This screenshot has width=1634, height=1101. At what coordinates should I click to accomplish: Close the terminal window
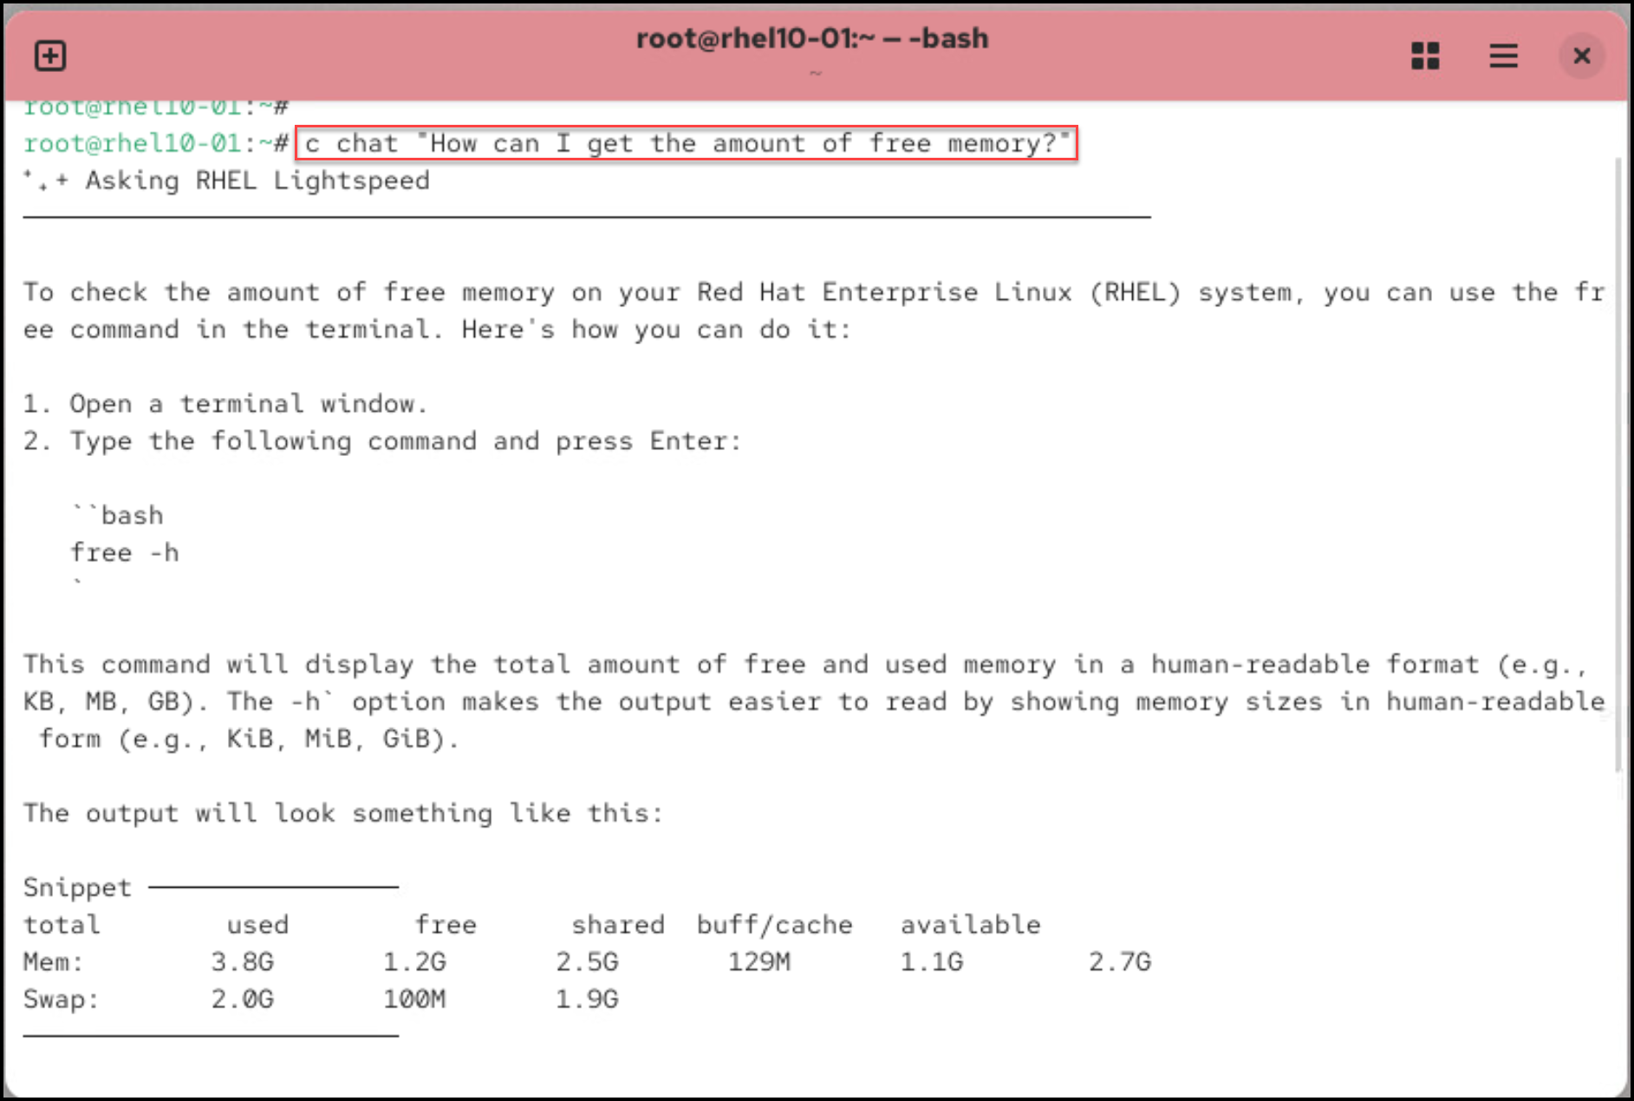[1582, 55]
